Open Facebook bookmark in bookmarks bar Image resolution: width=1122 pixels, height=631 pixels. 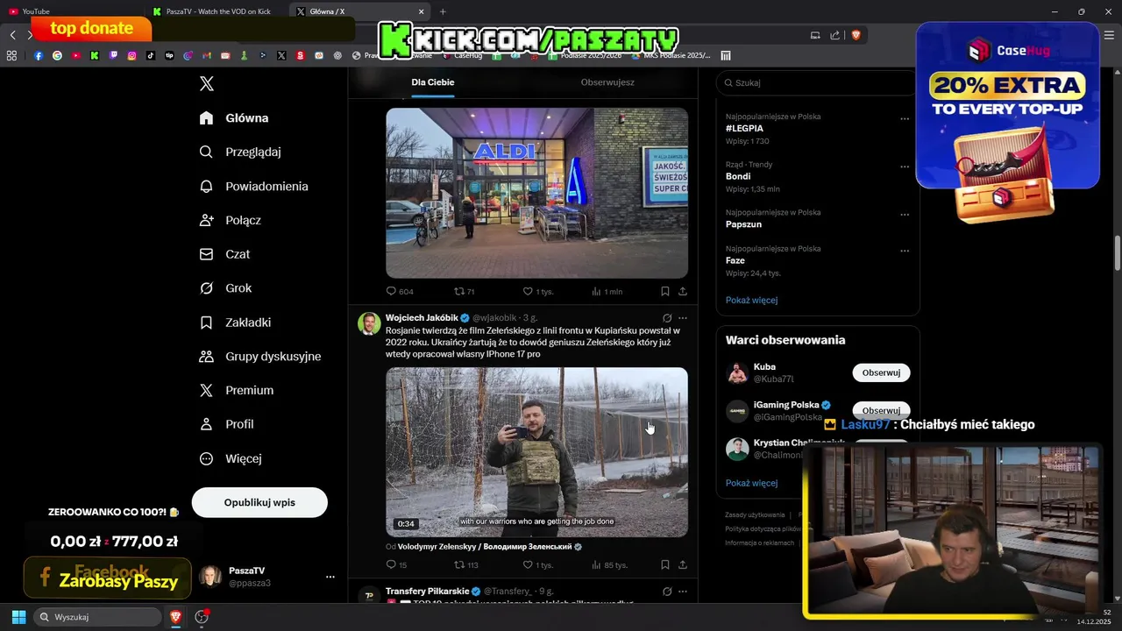(x=39, y=55)
